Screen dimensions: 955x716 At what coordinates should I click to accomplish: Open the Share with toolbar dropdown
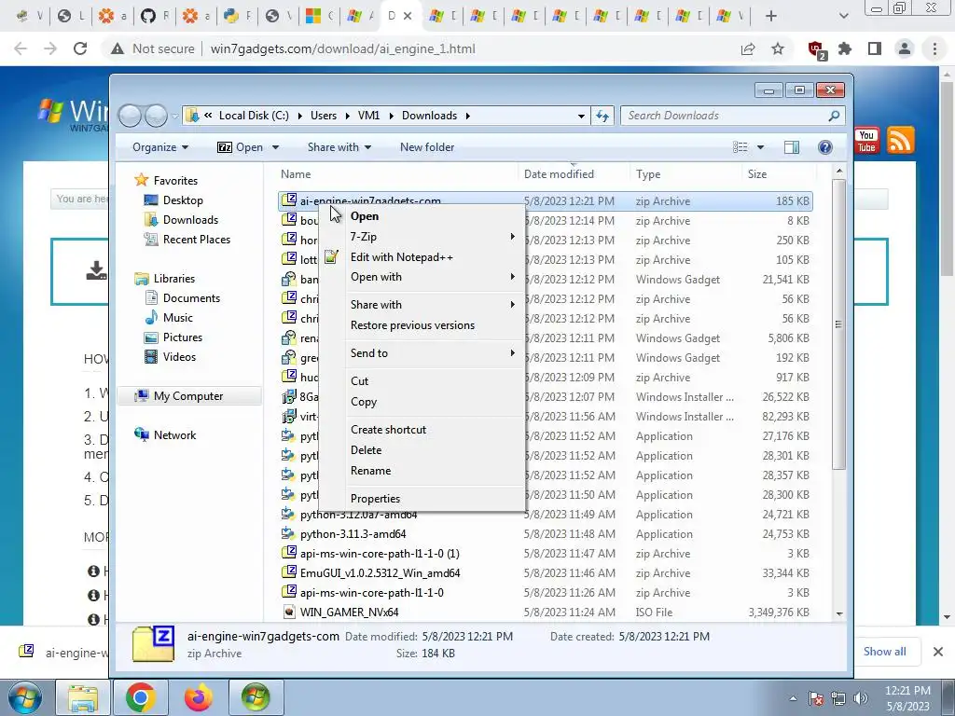(x=339, y=147)
